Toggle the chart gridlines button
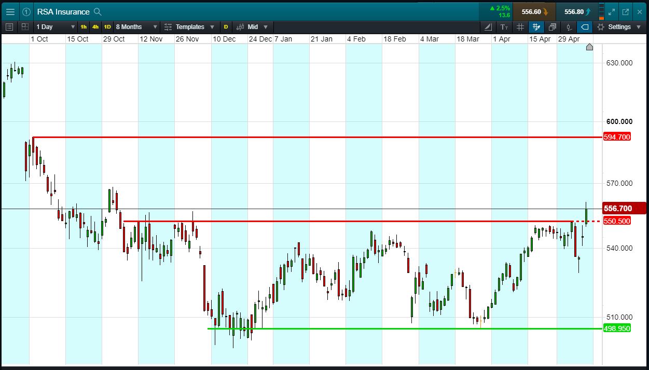Image resolution: width=649 pixels, height=370 pixels. 520,27
